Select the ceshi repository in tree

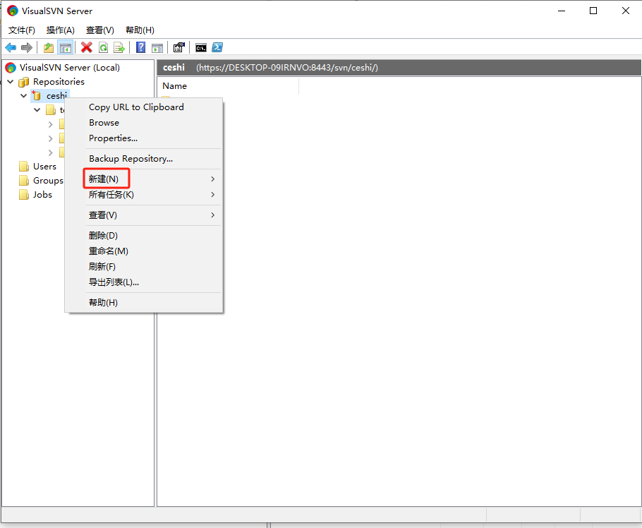56,95
